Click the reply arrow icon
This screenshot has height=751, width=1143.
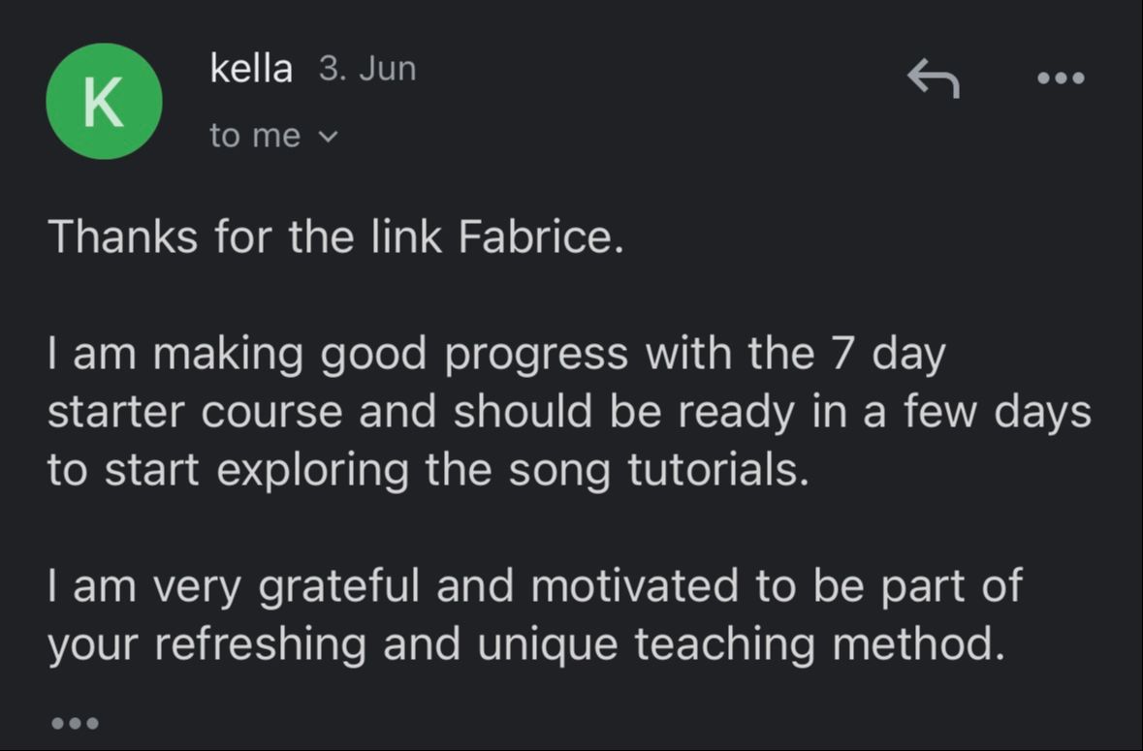[x=933, y=78]
